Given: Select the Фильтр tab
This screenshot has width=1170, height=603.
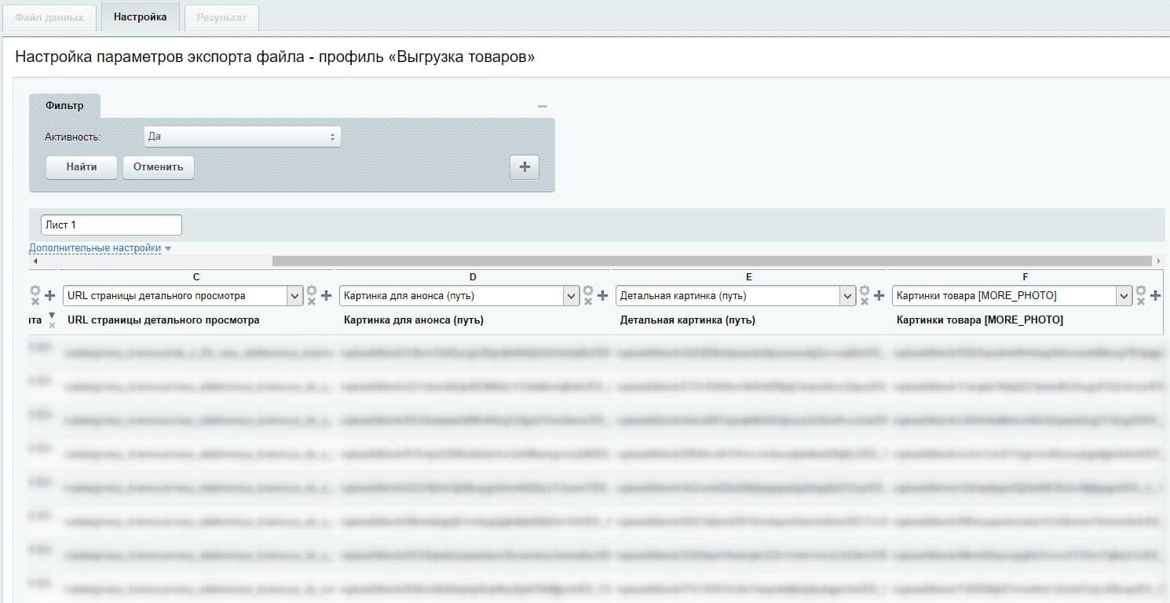Looking at the screenshot, I should pos(64,105).
